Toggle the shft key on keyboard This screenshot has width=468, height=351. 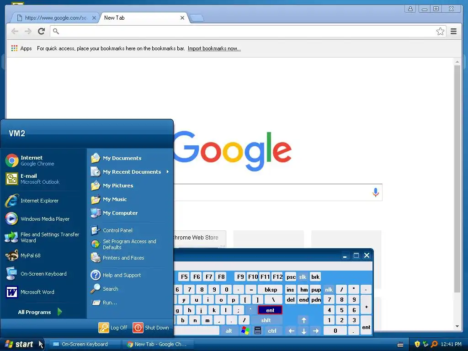click(x=266, y=320)
